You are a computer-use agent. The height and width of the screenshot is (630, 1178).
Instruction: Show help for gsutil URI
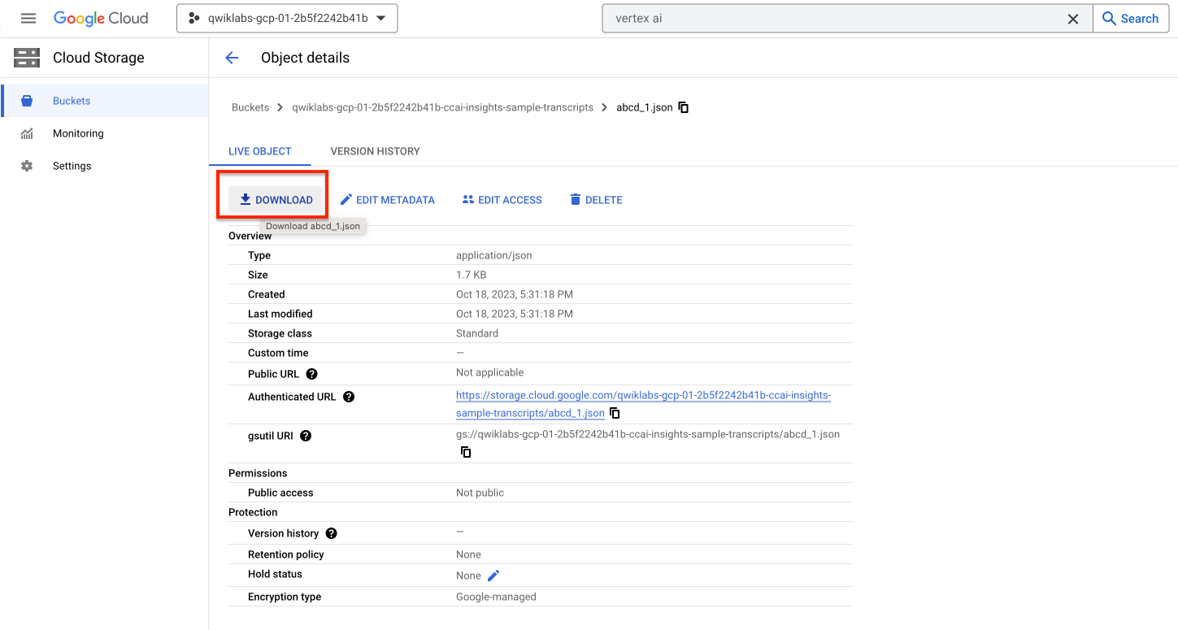tap(306, 436)
